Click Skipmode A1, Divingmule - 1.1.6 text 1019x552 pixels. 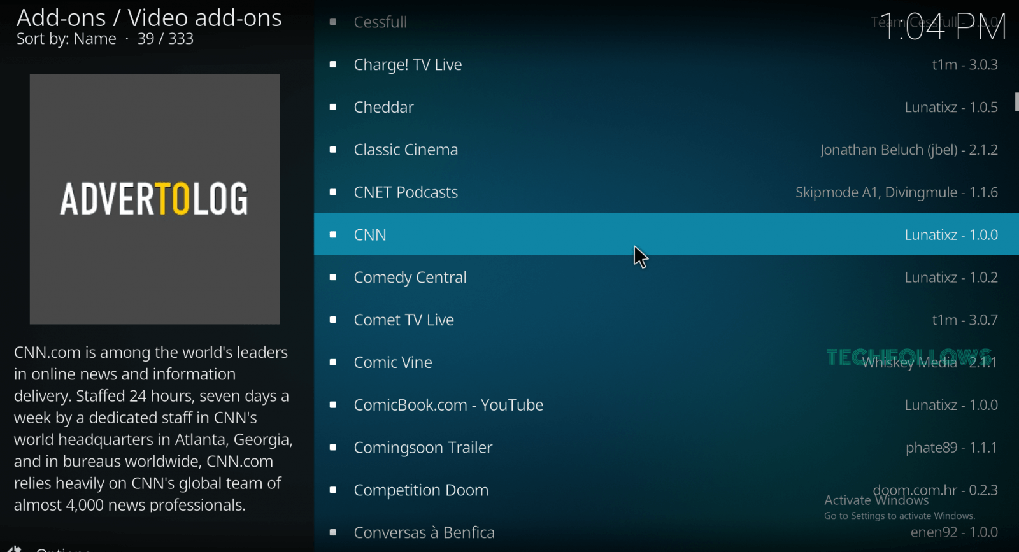(897, 192)
